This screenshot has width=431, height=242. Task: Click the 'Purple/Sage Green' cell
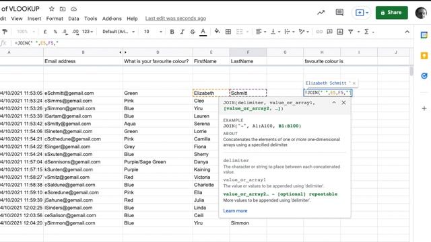click(158, 162)
